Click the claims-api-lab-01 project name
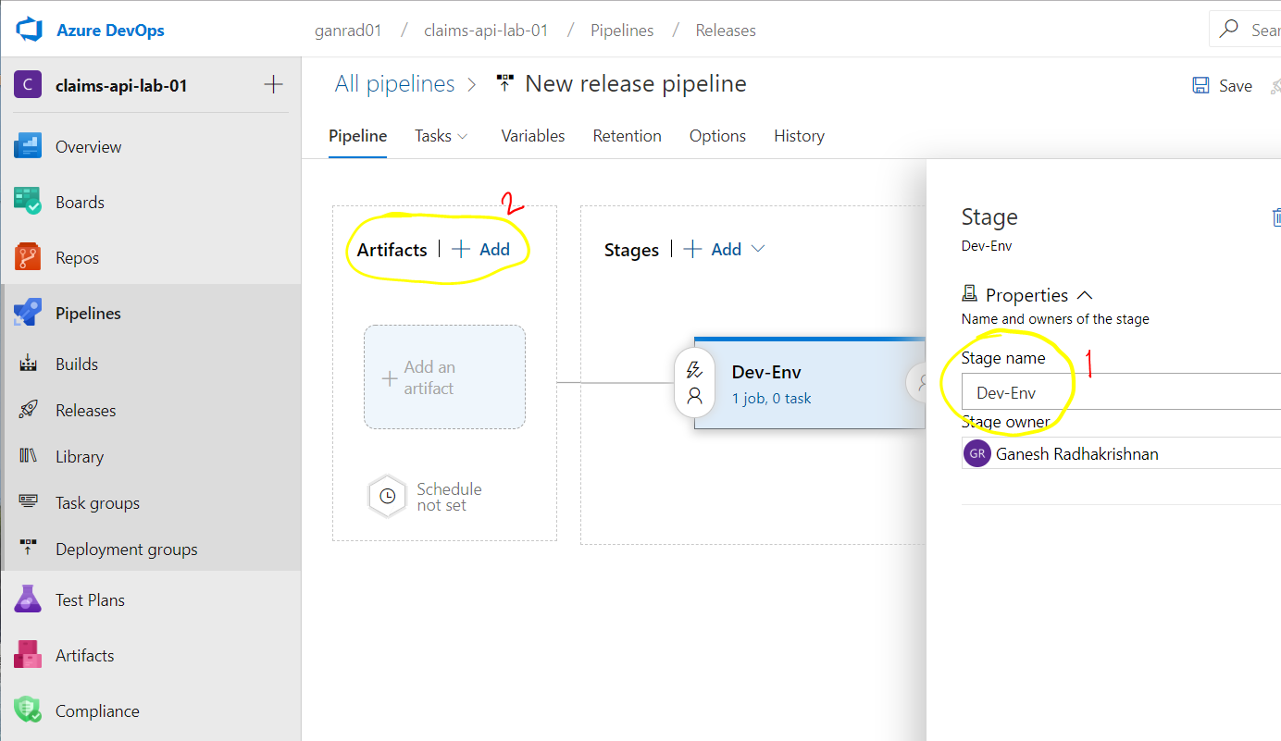 (121, 86)
